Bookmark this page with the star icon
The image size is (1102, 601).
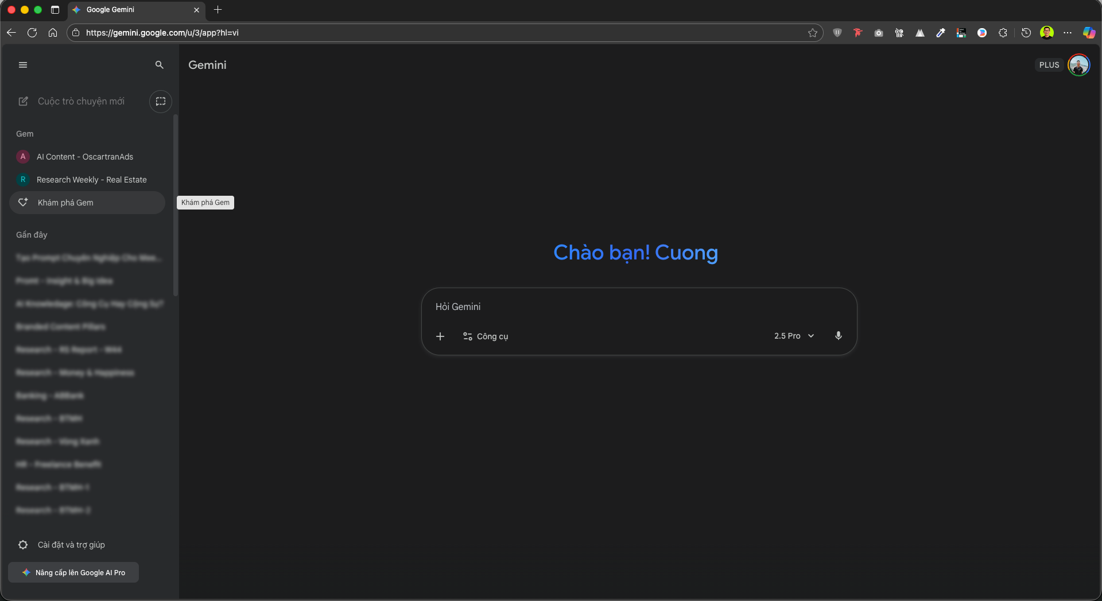[x=813, y=33]
